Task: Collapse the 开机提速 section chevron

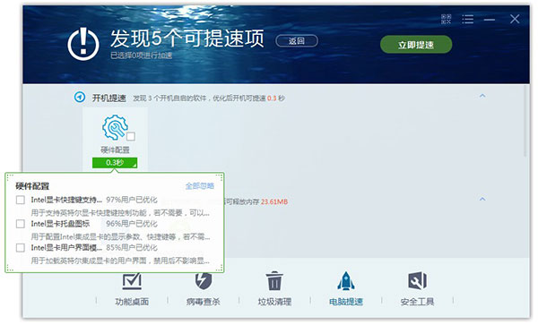Action: click(x=482, y=96)
